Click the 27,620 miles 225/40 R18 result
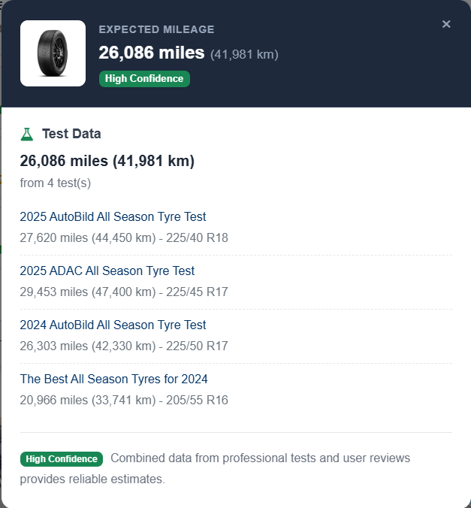471x508 pixels. tap(124, 237)
